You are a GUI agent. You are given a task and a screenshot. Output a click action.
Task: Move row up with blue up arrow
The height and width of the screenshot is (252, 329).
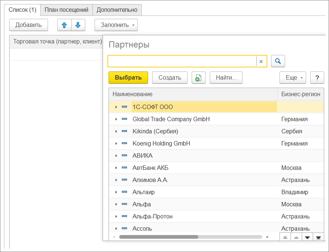64,25
